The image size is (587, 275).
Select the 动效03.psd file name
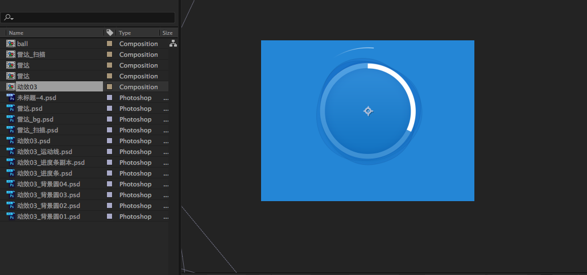[34, 141]
